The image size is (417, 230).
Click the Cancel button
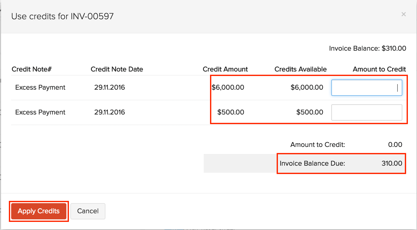coord(88,211)
